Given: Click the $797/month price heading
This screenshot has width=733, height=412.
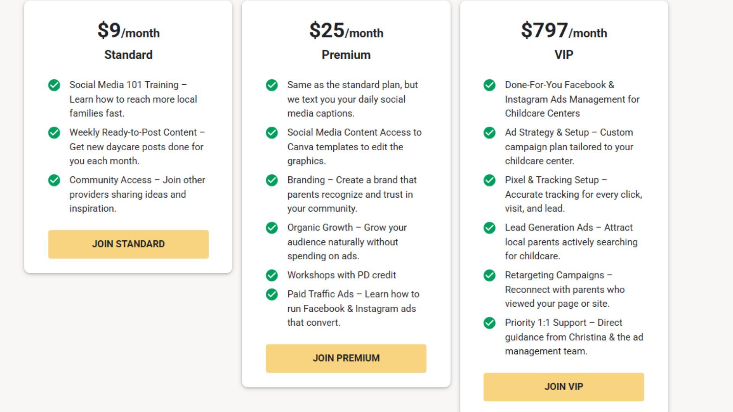Looking at the screenshot, I should (x=563, y=31).
